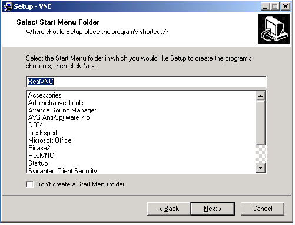Image resolution: width=295 pixels, height=225 pixels.
Task: Minimize the Setup window
Action: coord(265,6)
